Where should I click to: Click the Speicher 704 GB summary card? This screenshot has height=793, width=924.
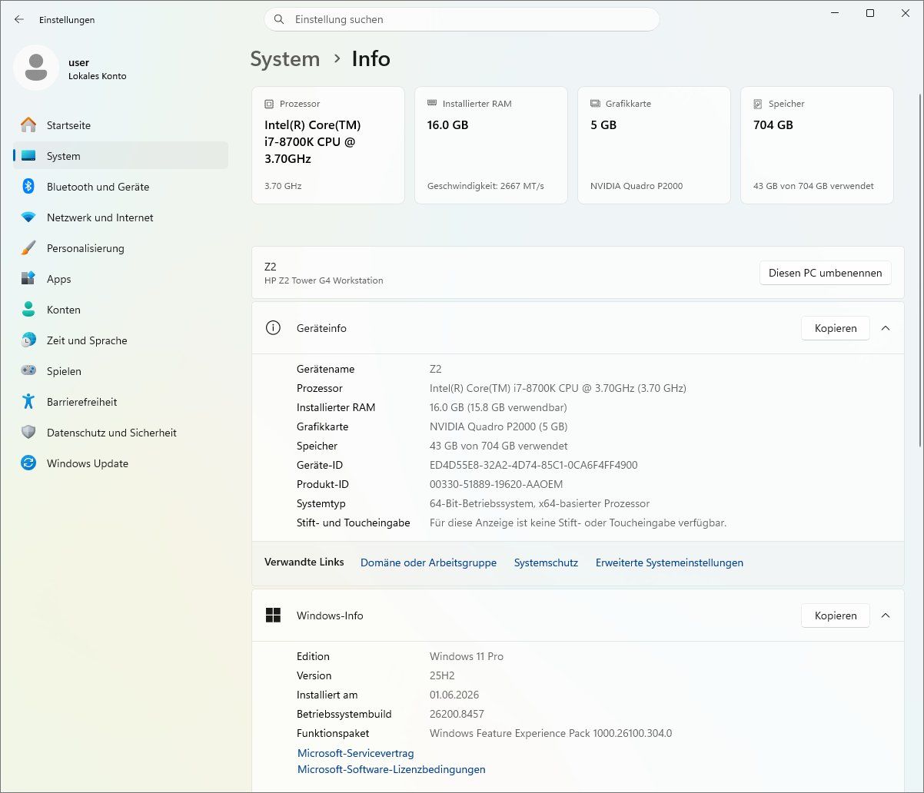click(x=817, y=145)
